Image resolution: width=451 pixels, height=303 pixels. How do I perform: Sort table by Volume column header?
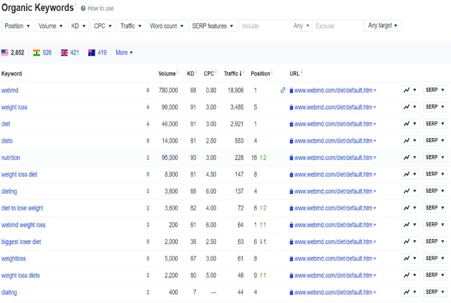click(167, 74)
